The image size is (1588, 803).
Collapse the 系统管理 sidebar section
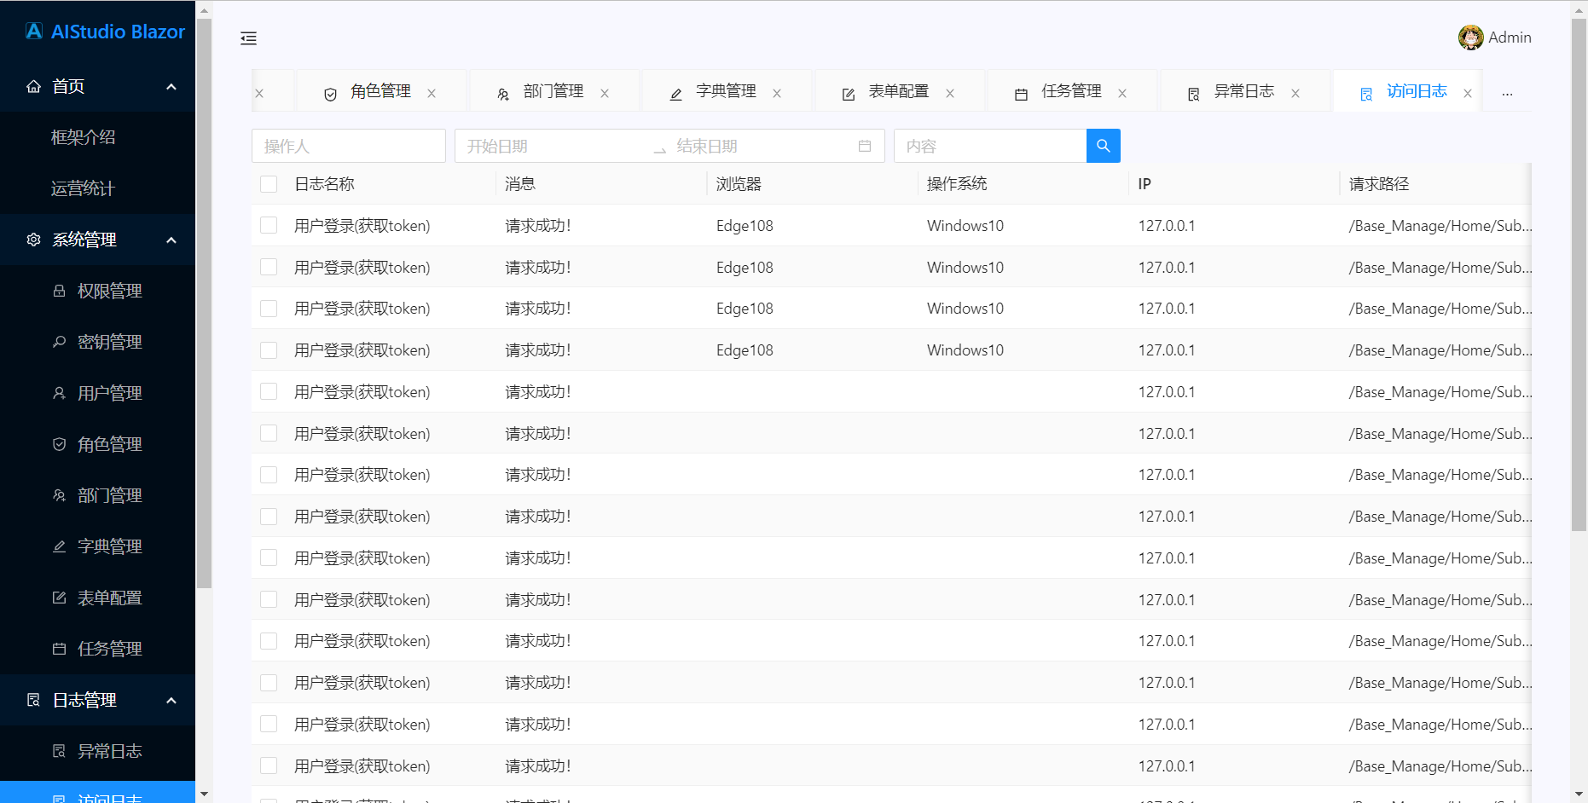(x=170, y=240)
